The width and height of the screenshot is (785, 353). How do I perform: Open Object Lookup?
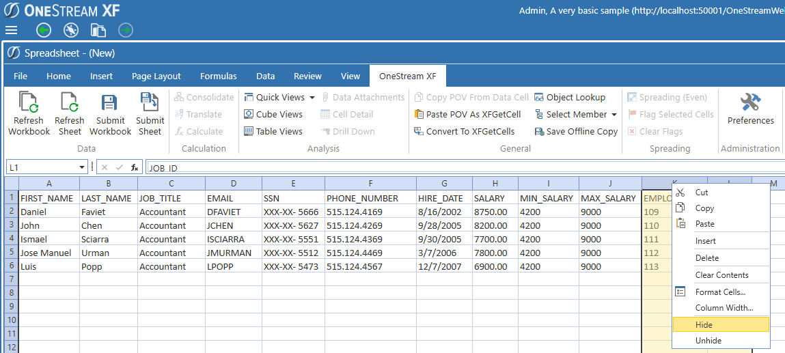570,98
